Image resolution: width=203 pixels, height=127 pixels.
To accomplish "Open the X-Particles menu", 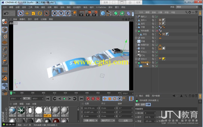I will [101, 7].
